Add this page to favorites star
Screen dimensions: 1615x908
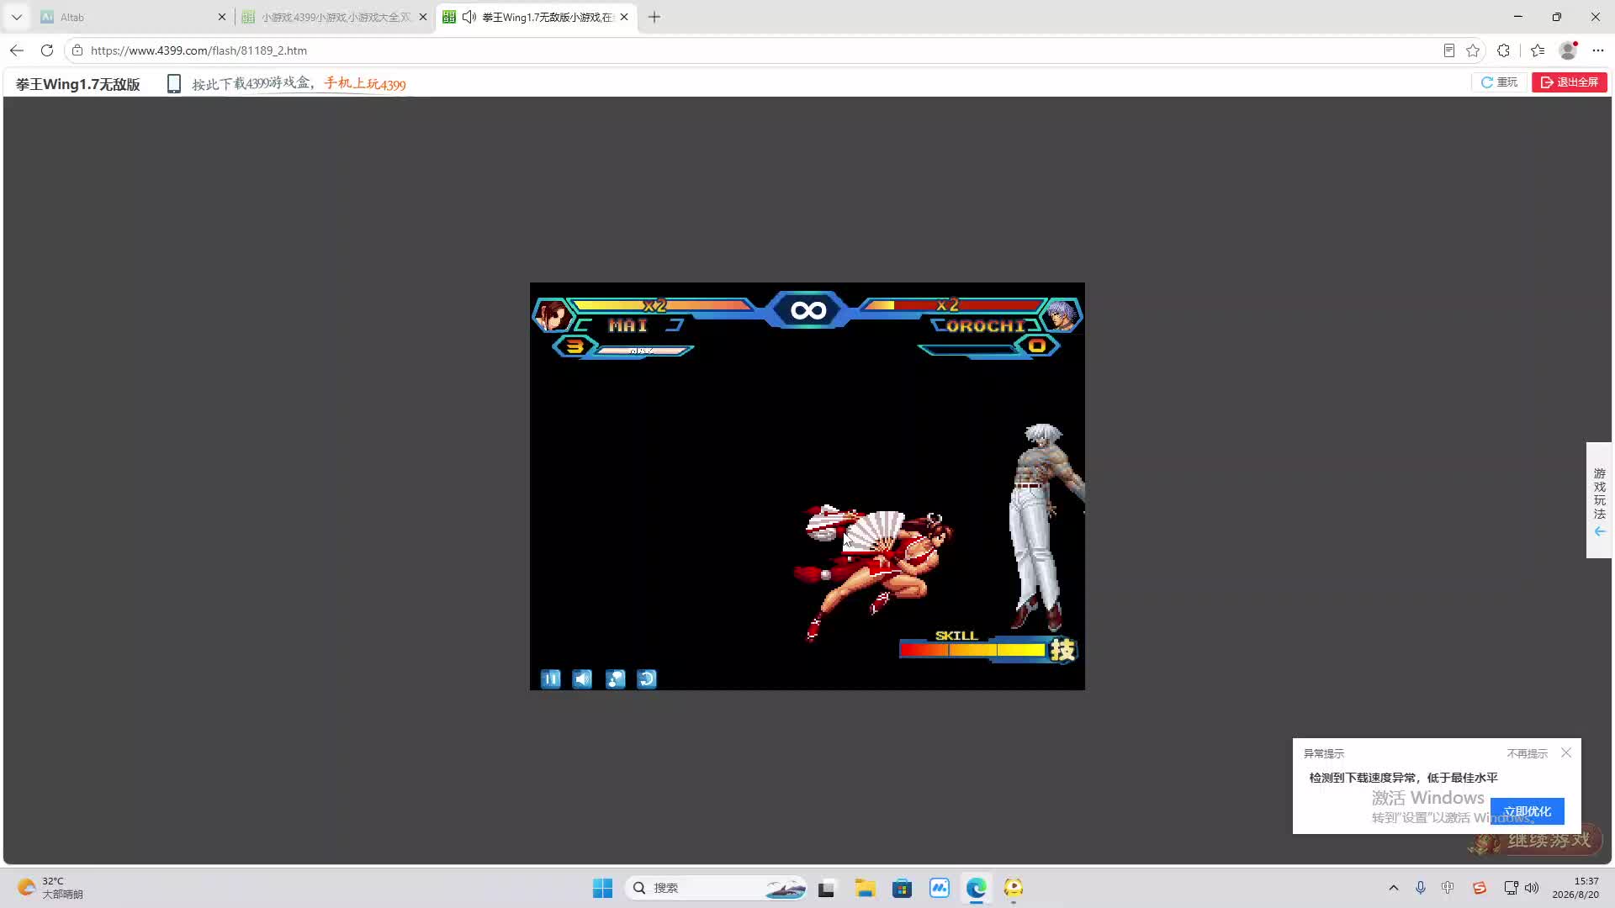(x=1473, y=50)
